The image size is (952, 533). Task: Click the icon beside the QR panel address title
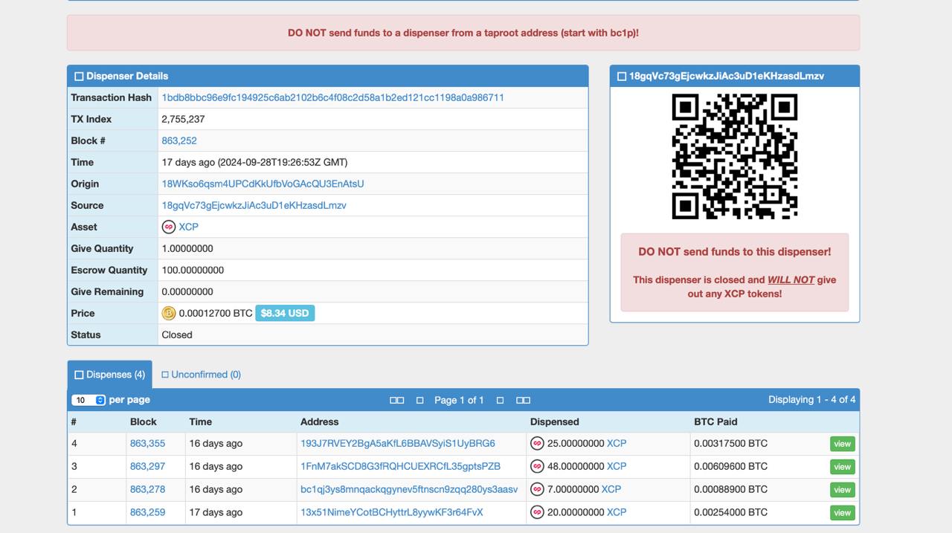(x=622, y=76)
